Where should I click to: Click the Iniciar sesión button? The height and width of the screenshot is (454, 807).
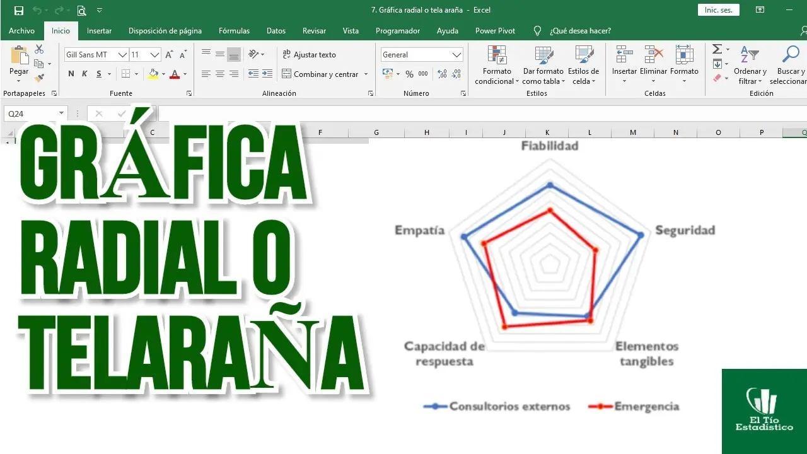718,9
